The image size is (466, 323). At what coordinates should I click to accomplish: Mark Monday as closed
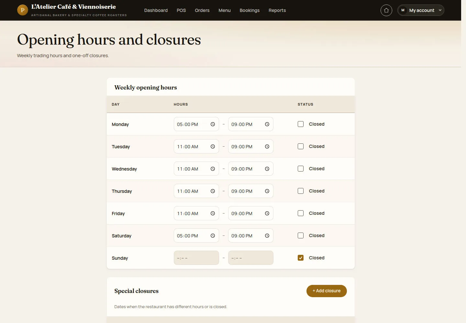point(301,124)
